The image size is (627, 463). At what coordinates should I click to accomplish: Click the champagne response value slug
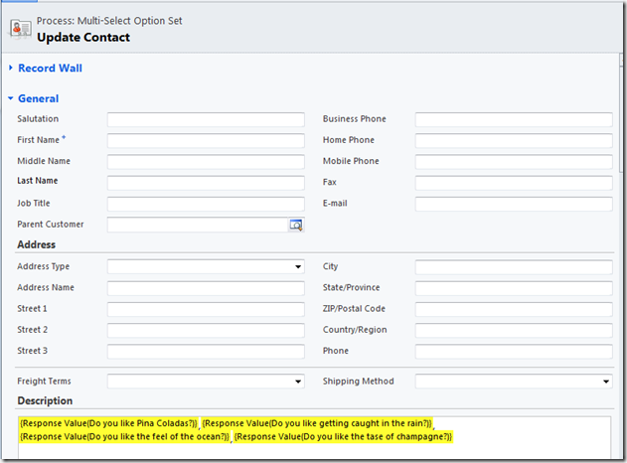tap(344, 436)
